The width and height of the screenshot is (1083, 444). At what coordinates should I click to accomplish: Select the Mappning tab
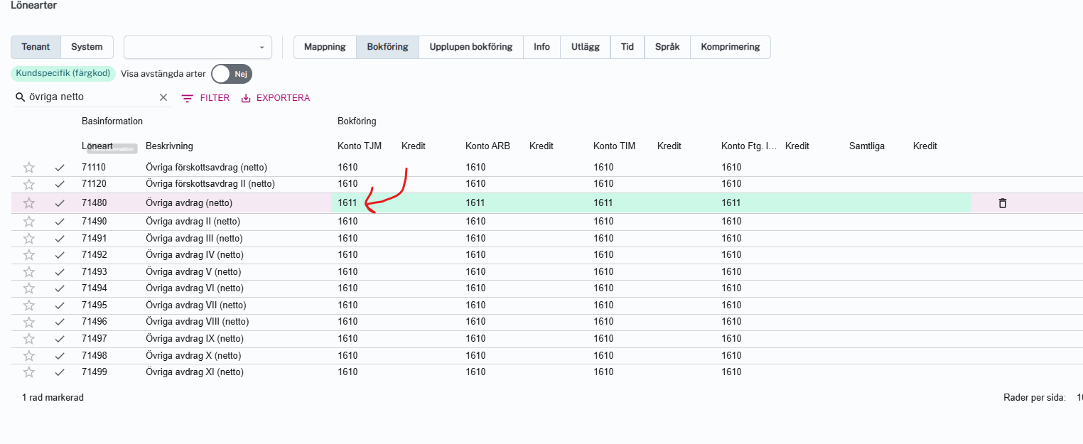point(325,47)
